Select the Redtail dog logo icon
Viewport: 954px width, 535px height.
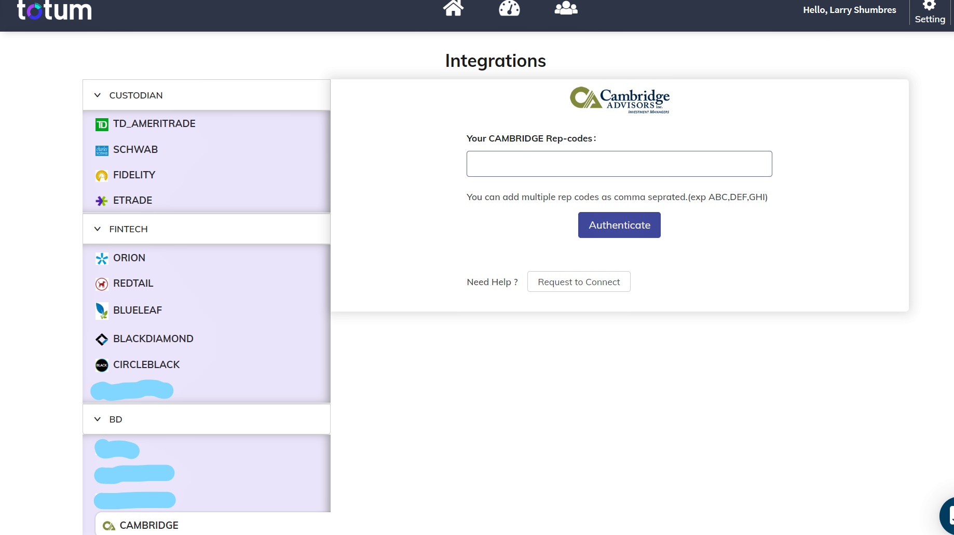102,284
